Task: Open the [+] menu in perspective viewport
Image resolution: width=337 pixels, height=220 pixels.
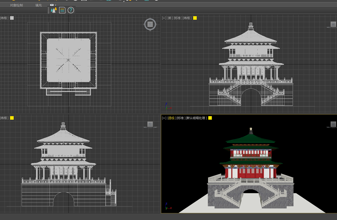Action: point(164,118)
